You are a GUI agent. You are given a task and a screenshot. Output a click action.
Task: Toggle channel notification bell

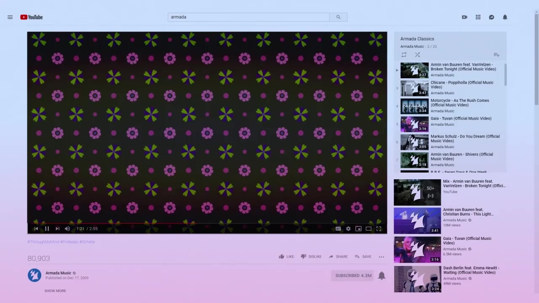coord(382,276)
